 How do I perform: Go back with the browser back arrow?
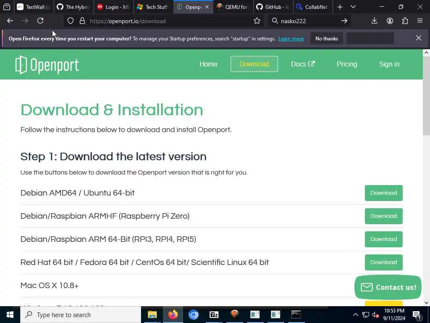(x=10, y=21)
